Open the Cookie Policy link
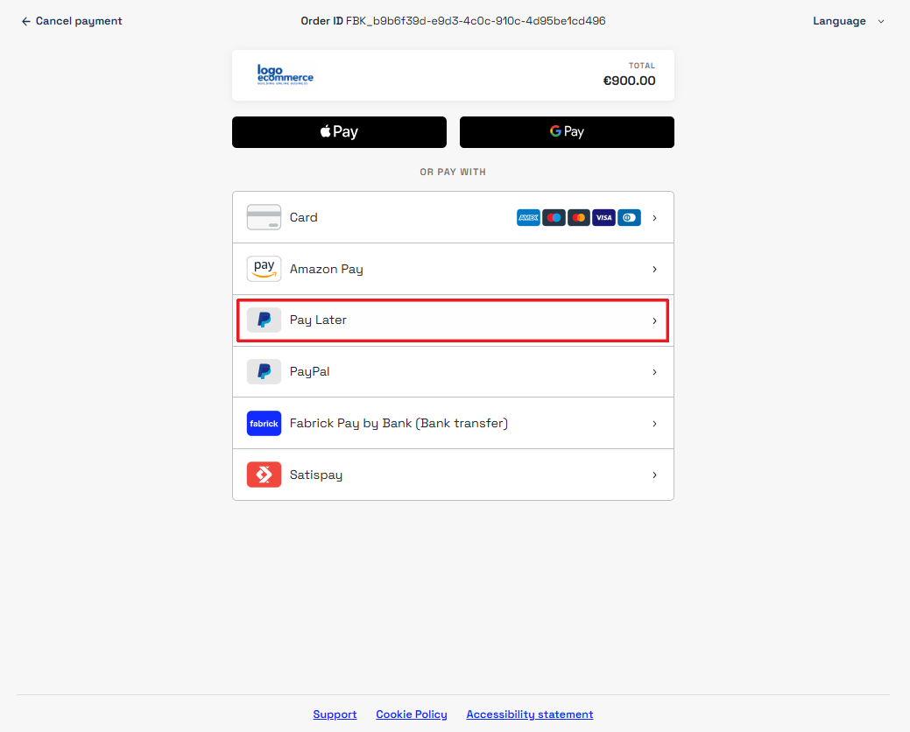This screenshot has width=910, height=732. [412, 714]
